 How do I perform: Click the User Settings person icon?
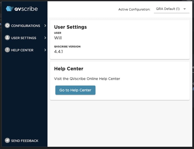(8, 38)
